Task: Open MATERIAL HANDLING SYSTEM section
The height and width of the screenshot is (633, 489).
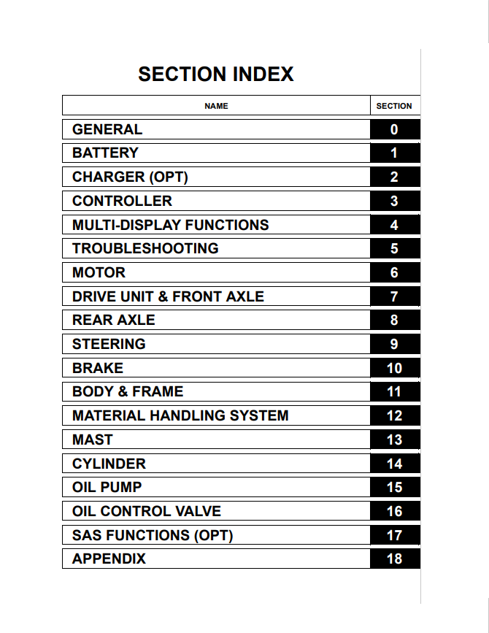Action: (180, 416)
